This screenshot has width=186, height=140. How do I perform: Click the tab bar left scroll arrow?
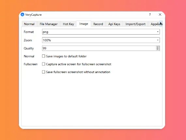pos(158,23)
